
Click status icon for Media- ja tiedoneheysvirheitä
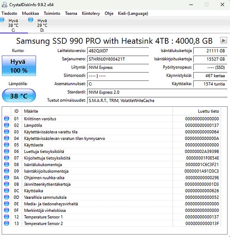(7, 204)
